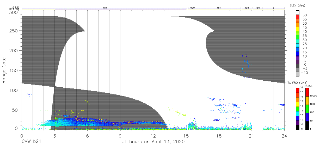Click the '13' label on TX FRQ scale

302,110
